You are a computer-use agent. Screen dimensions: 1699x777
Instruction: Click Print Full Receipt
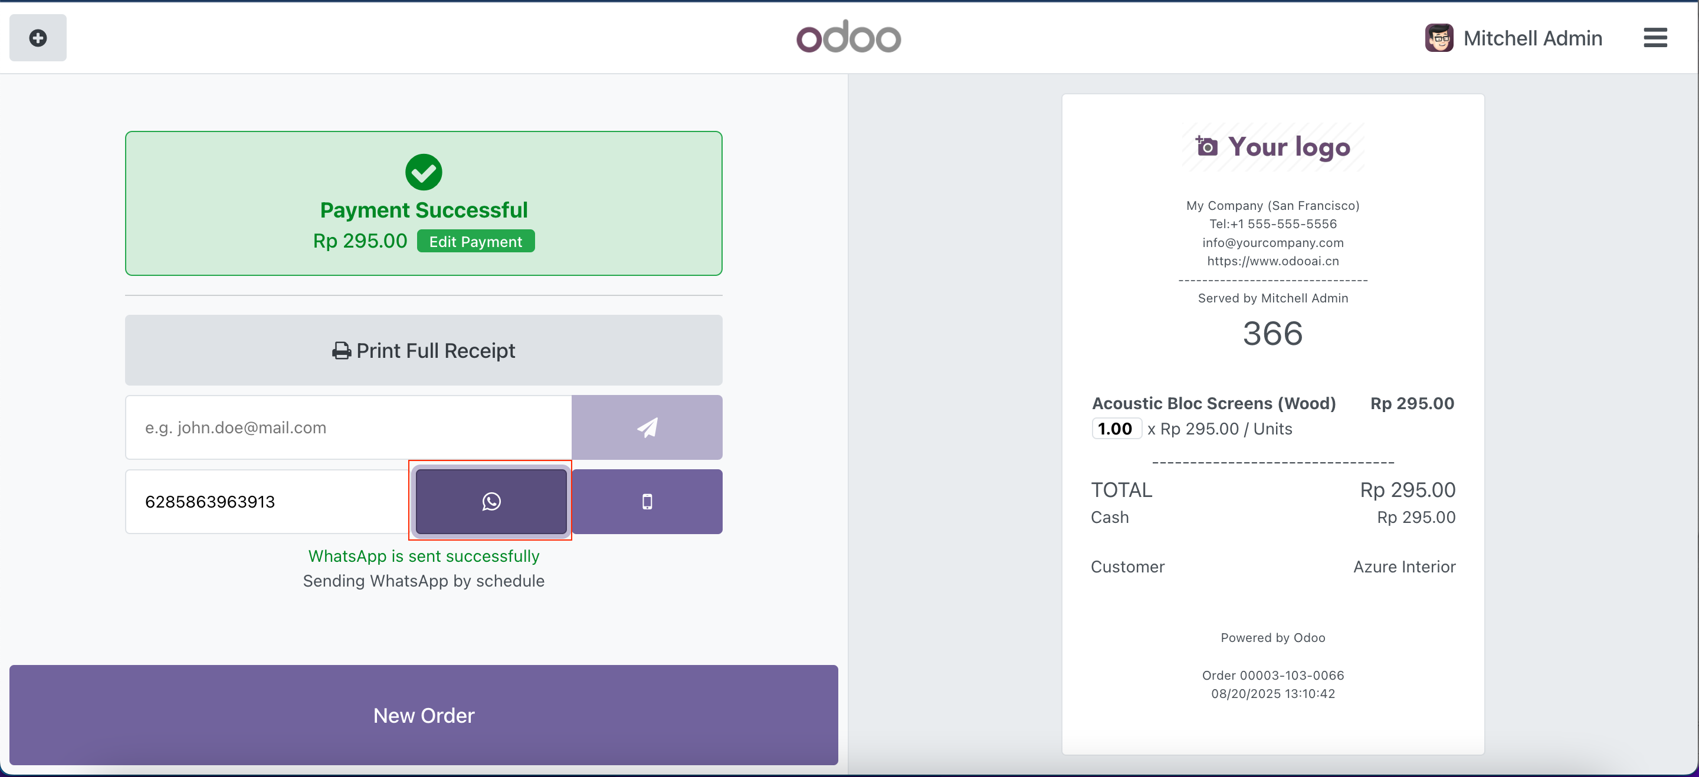click(x=423, y=351)
